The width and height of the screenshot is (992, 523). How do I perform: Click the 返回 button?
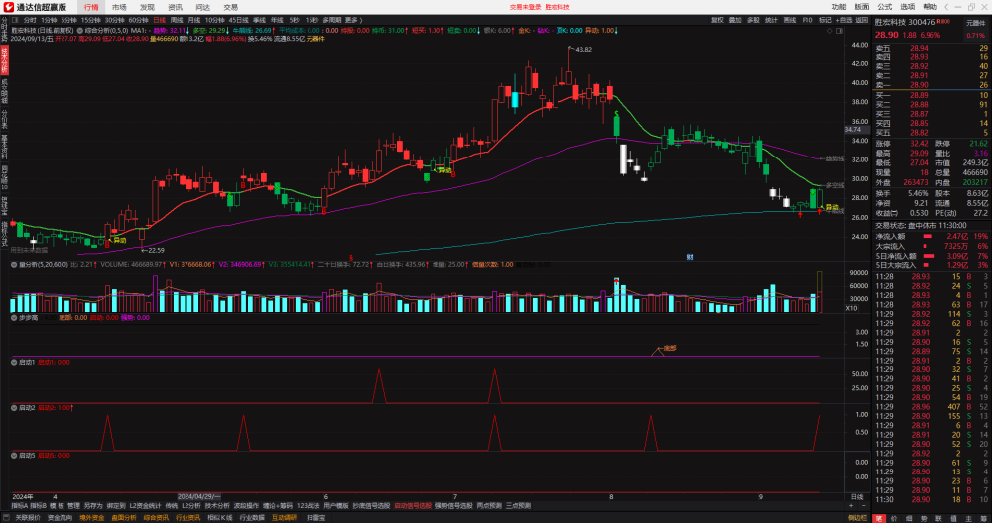coord(862,20)
